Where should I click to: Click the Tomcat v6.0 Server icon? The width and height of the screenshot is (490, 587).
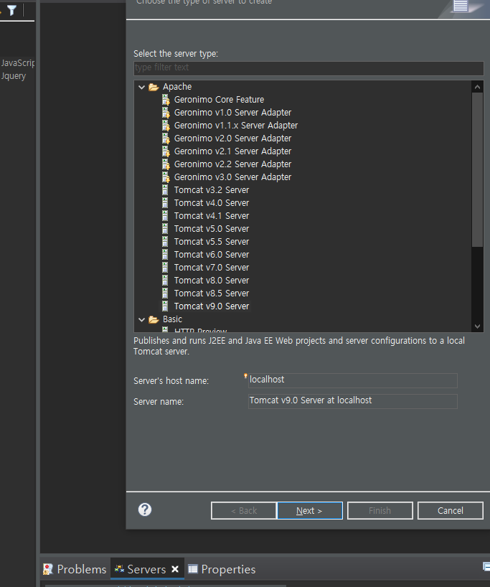click(165, 255)
